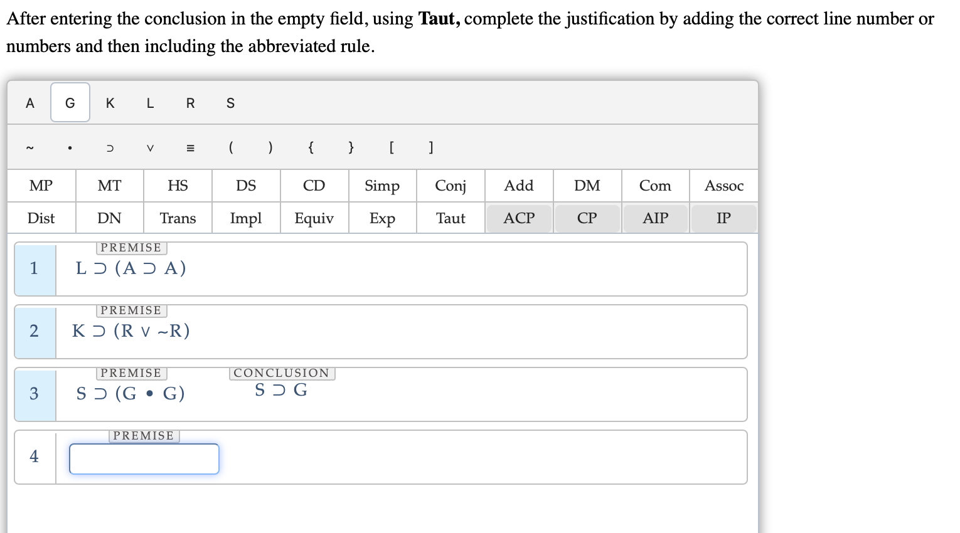Viewport: 960px width, 533px height.
Task: Select the Simp simplification rule
Action: [x=381, y=186]
